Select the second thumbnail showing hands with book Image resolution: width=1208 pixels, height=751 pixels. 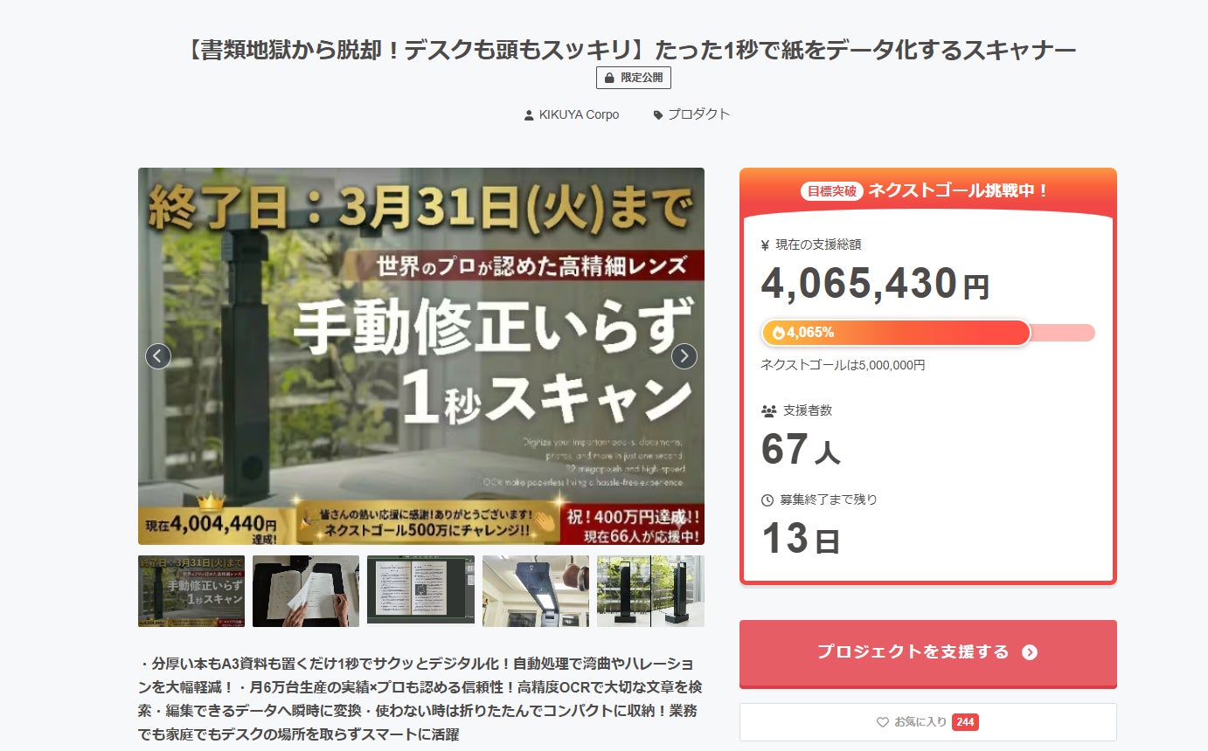pyautogui.click(x=306, y=591)
